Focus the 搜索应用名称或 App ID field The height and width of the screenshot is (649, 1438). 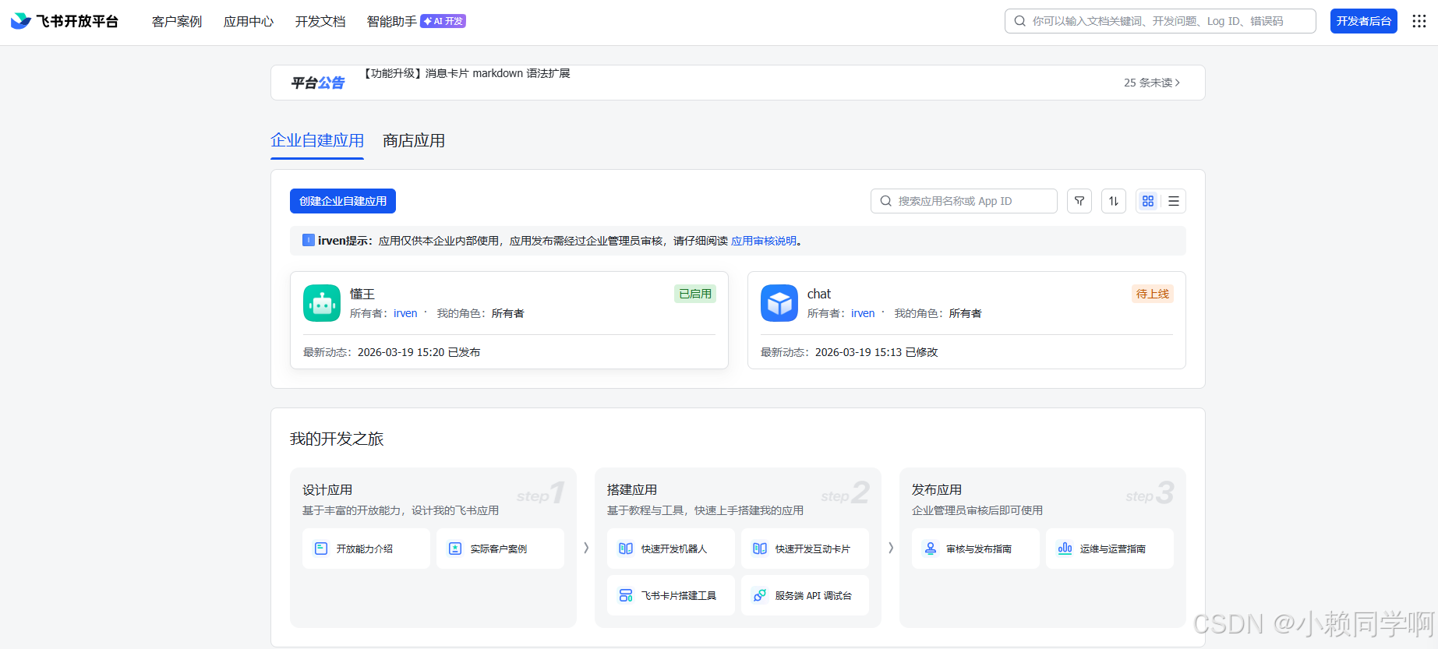point(964,201)
